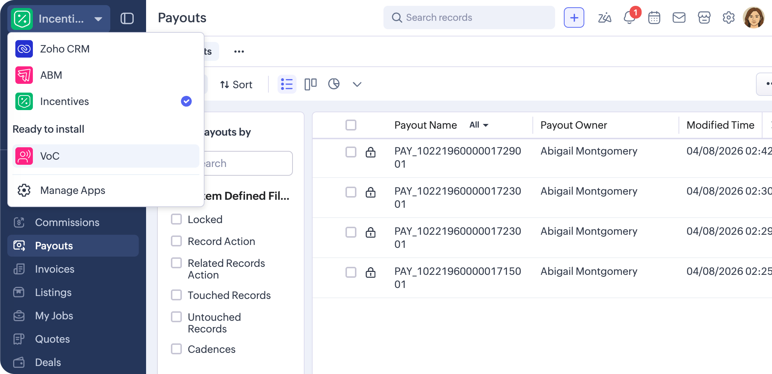
Task: Open the notifications bell
Action: tap(630, 17)
